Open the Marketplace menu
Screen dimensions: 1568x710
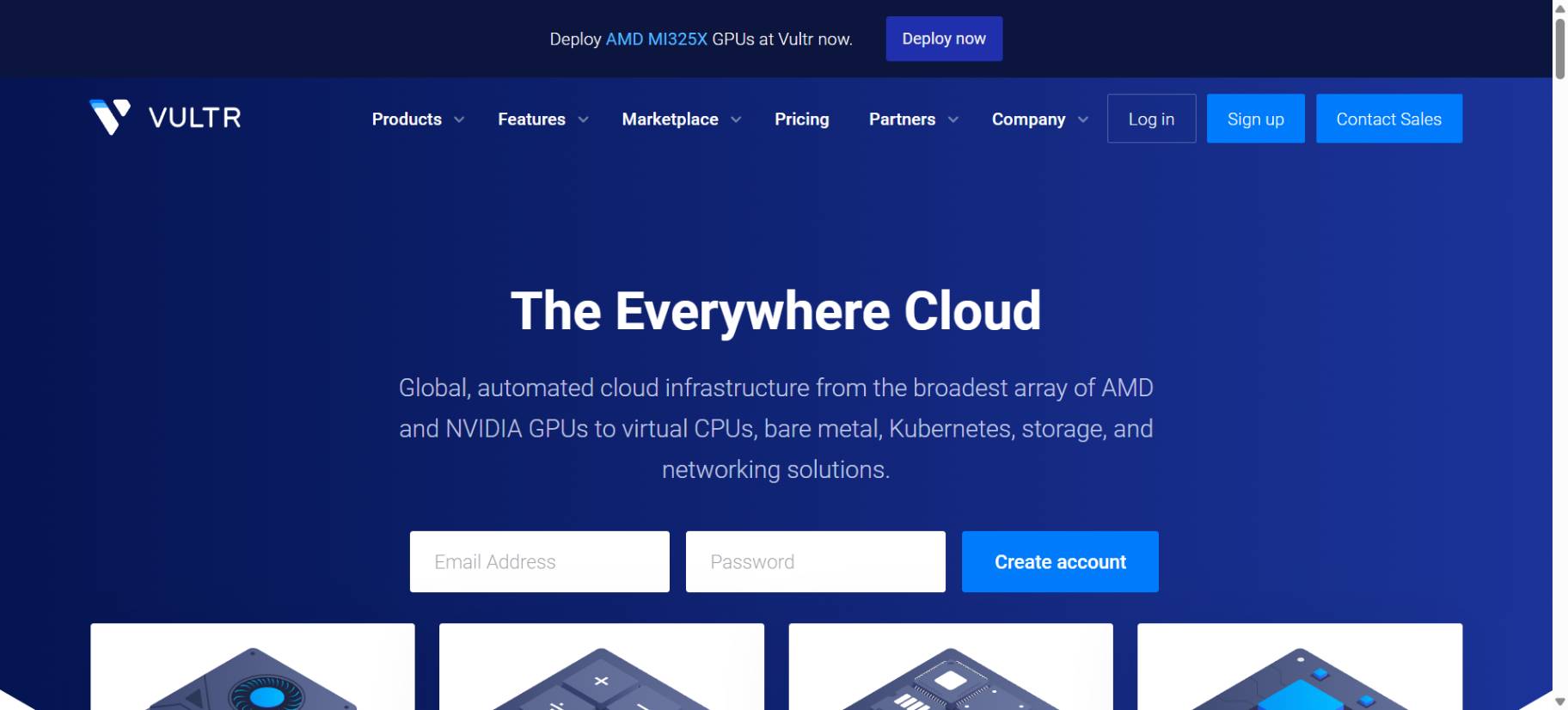pos(670,119)
